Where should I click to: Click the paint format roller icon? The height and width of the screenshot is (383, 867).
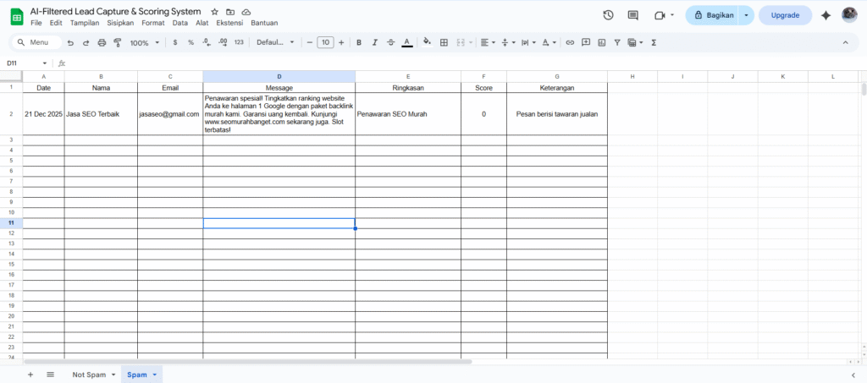pyautogui.click(x=117, y=42)
